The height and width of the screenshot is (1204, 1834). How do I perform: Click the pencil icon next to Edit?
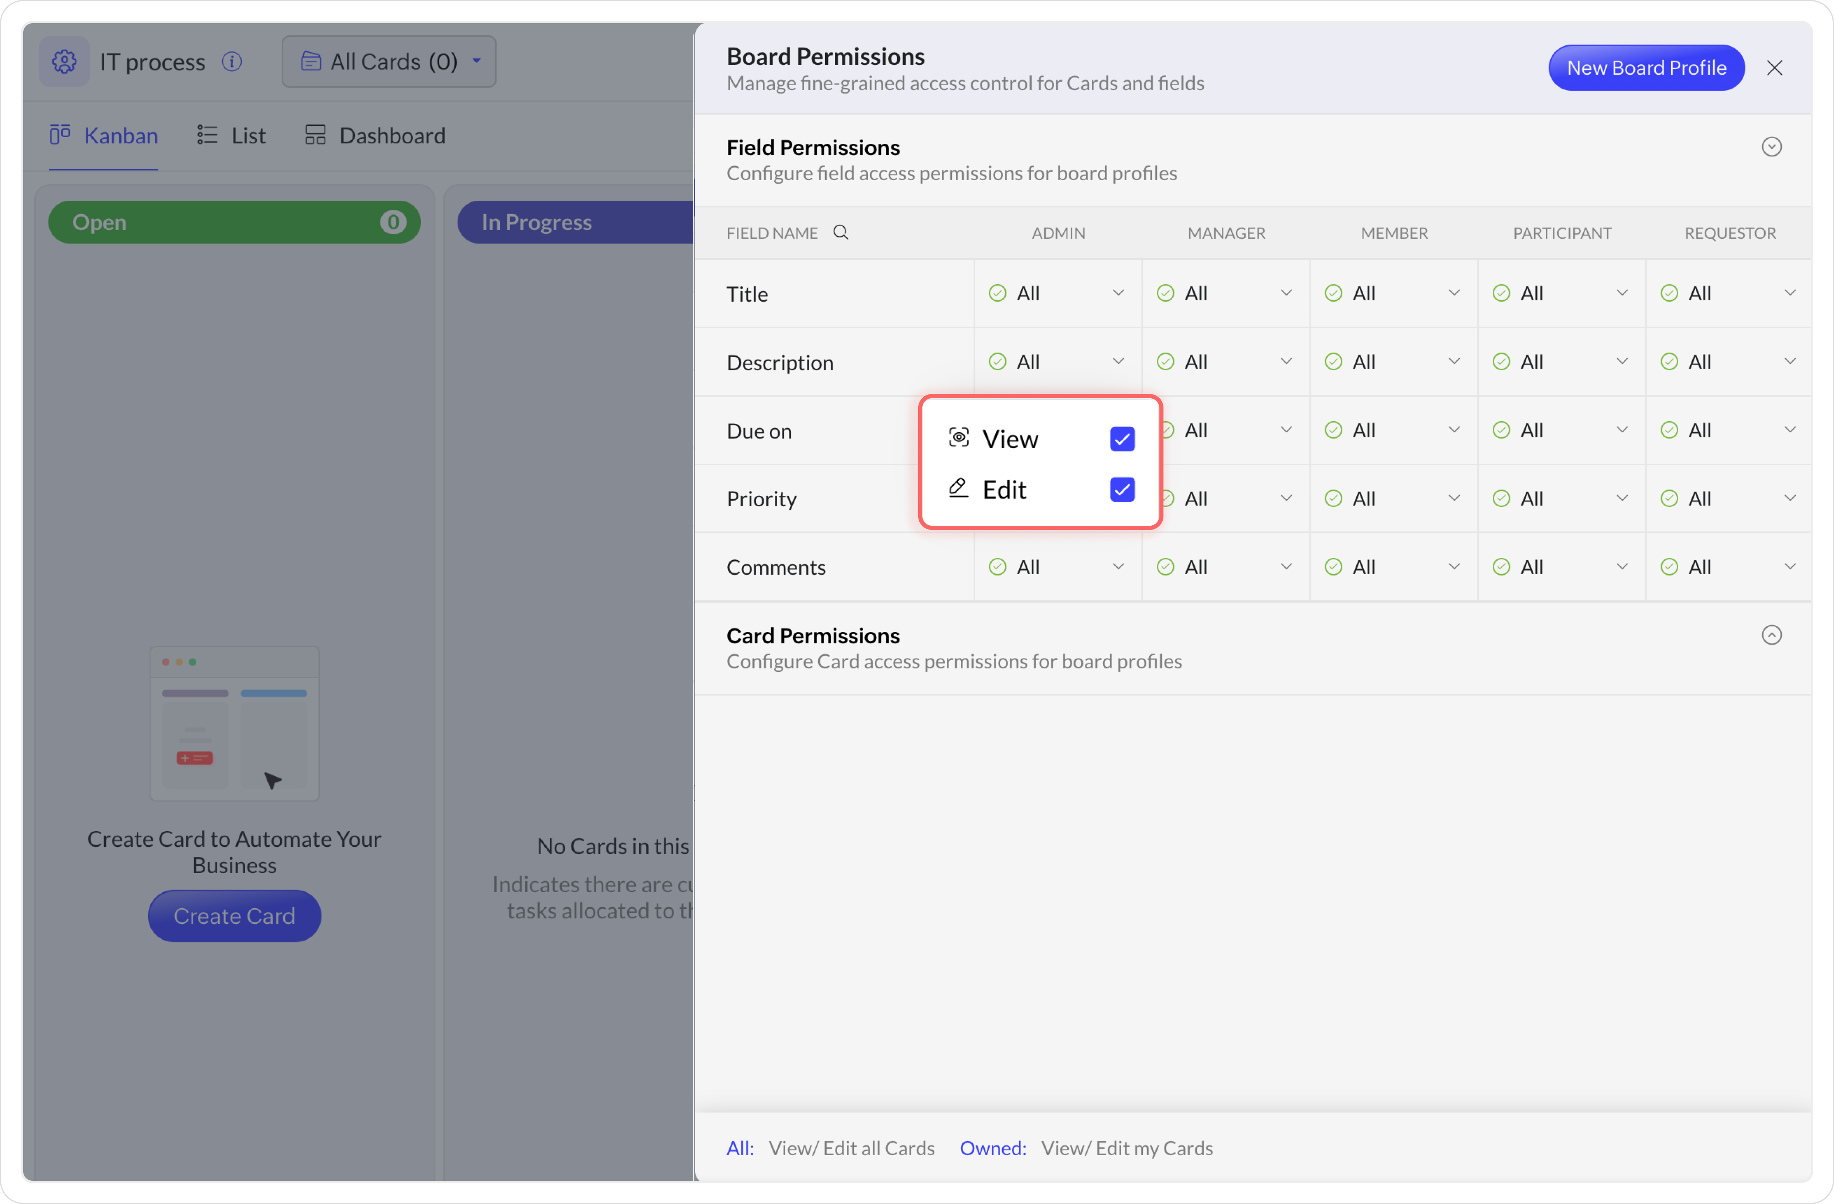coord(958,488)
